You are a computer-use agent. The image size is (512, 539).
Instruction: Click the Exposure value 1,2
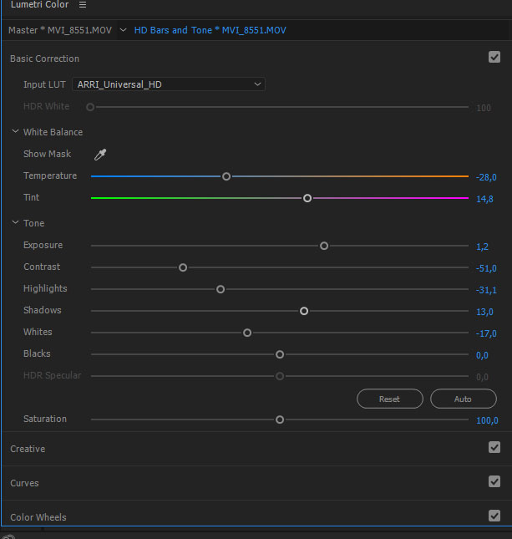[482, 247]
